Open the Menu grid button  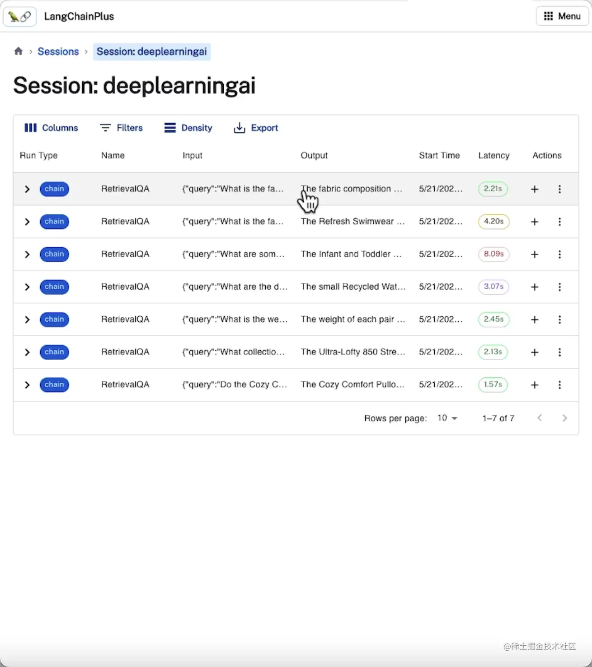(562, 16)
